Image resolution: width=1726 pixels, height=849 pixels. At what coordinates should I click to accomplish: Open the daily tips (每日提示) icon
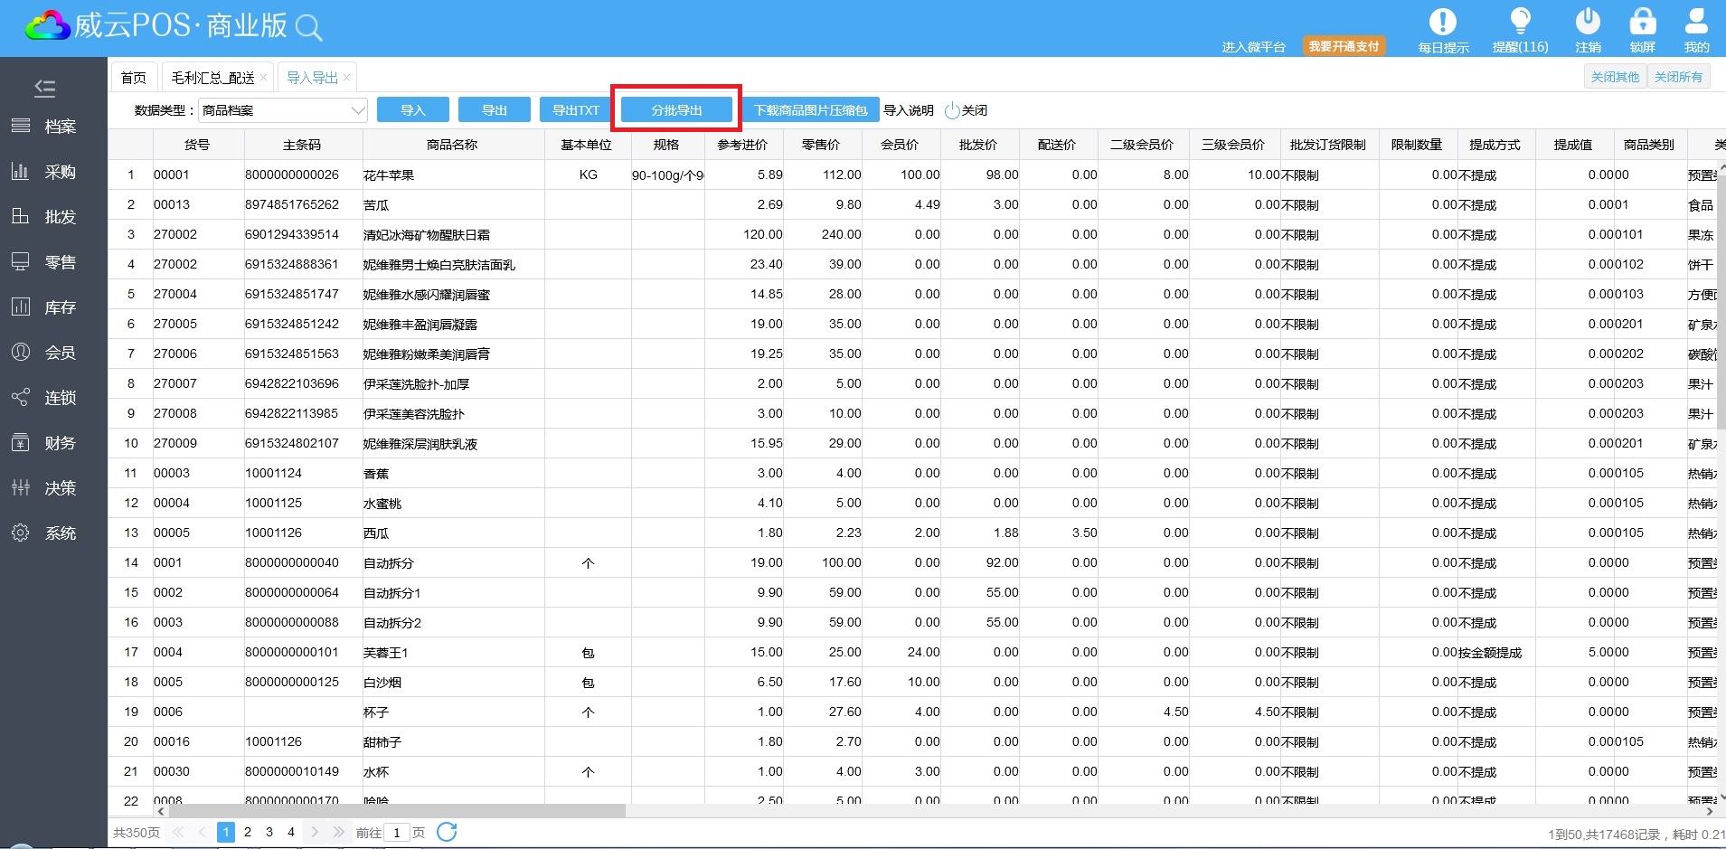(1442, 22)
